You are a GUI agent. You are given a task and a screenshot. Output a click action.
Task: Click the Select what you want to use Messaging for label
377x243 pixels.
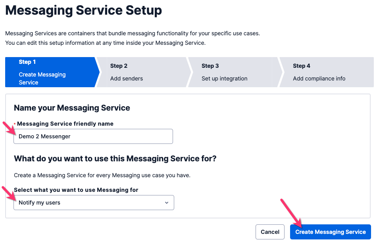(x=76, y=190)
